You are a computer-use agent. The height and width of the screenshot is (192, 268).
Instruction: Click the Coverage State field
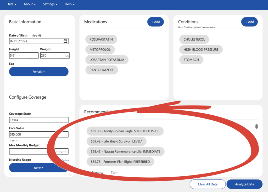coord(39,120)
